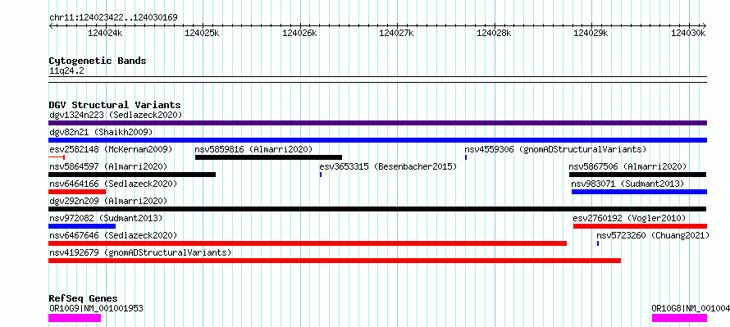Click the black nsv5867506 variant bar

(638, 175)
